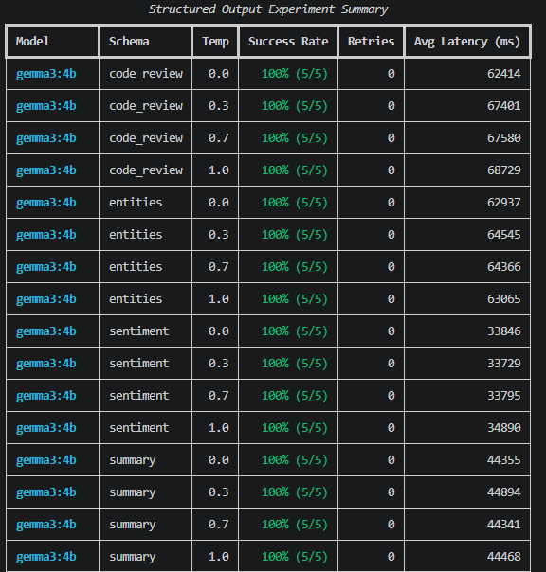Click 'sentiment' in the 33729 latency row

point(138,364)
